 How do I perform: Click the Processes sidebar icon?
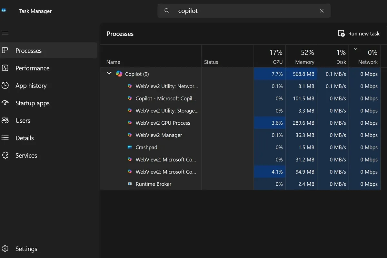coord(5,50)
